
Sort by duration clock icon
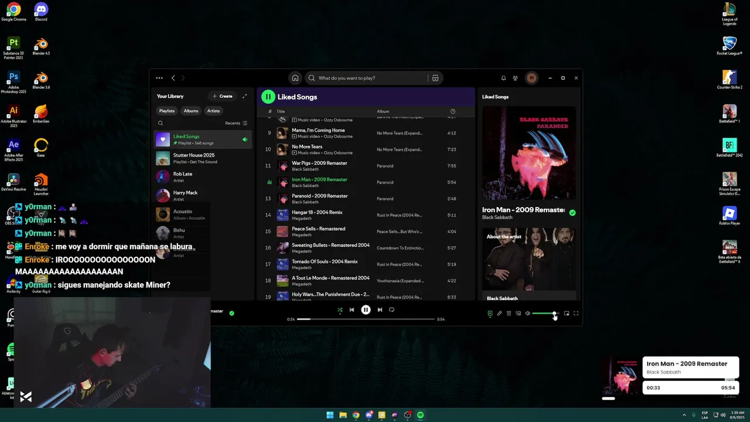coord(452,111)
